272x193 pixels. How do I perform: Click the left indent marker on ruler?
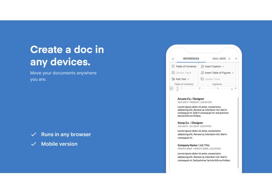[177, 89]
